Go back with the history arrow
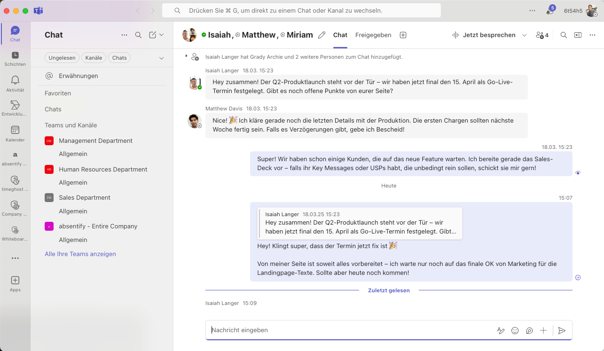604x351 pixels. pyautogui.click(x=138, y=10)
